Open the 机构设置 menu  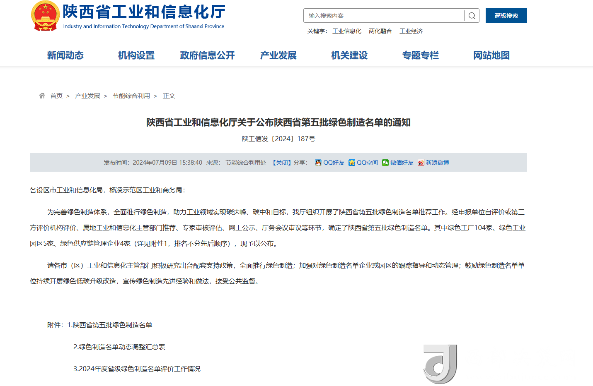136,55
